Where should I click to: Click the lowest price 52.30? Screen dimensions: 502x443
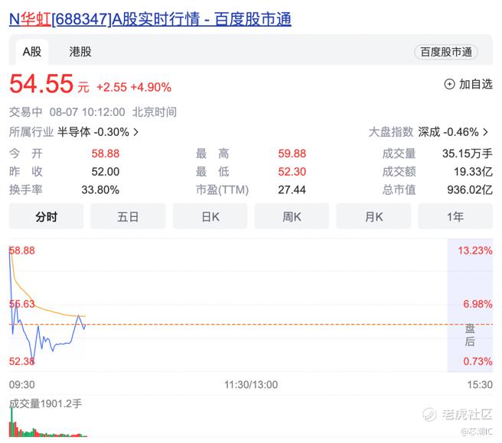point(292,172)
